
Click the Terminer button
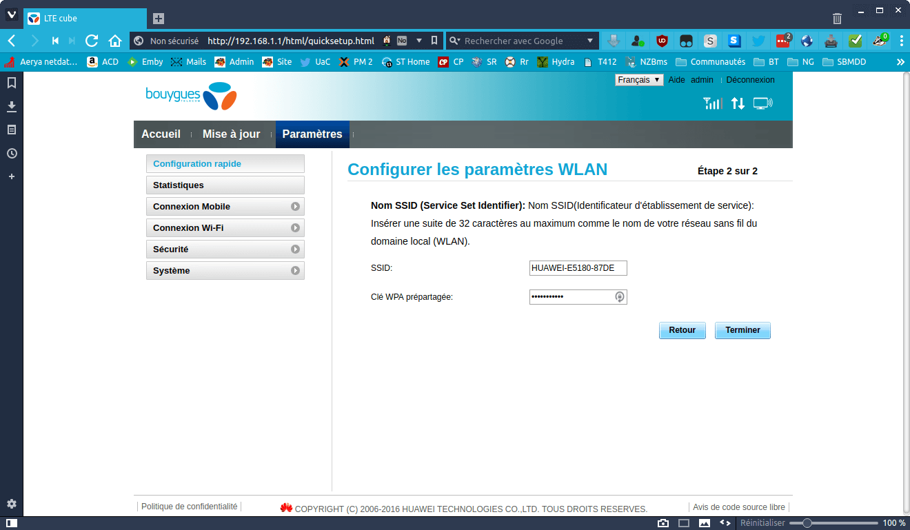742,330
